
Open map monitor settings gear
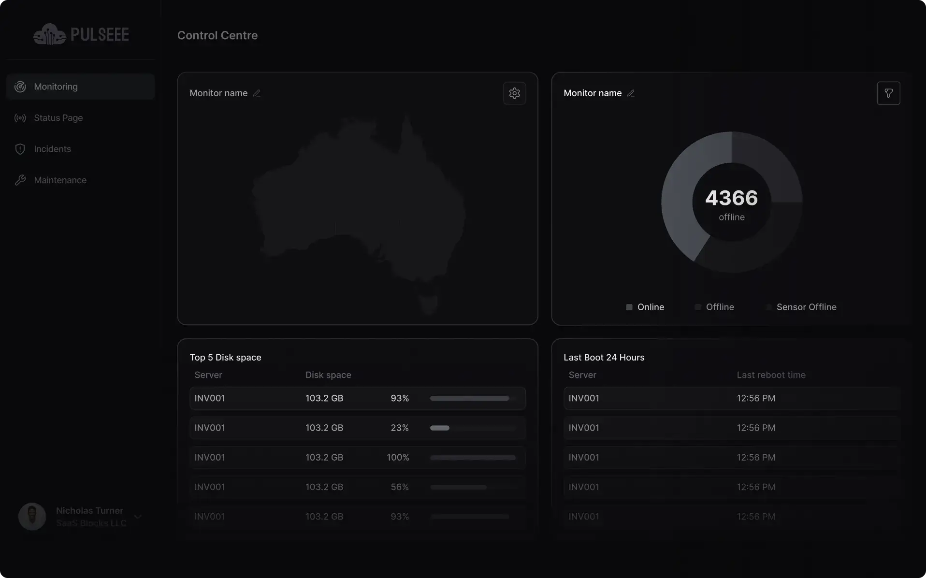tap(514, 93)
